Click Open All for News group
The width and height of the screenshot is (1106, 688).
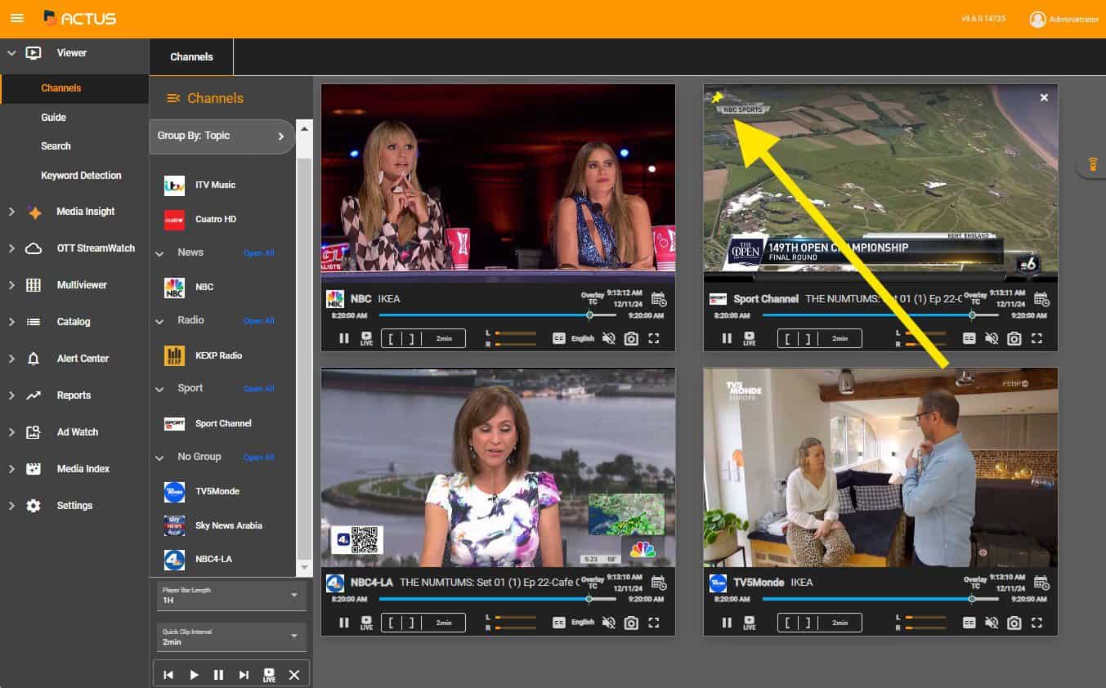pyautogui.click(x=259, y=253)
